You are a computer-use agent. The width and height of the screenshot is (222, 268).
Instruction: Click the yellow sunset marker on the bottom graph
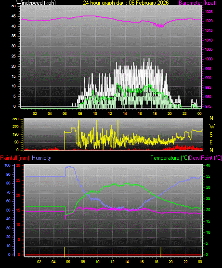tap(161, 252)
